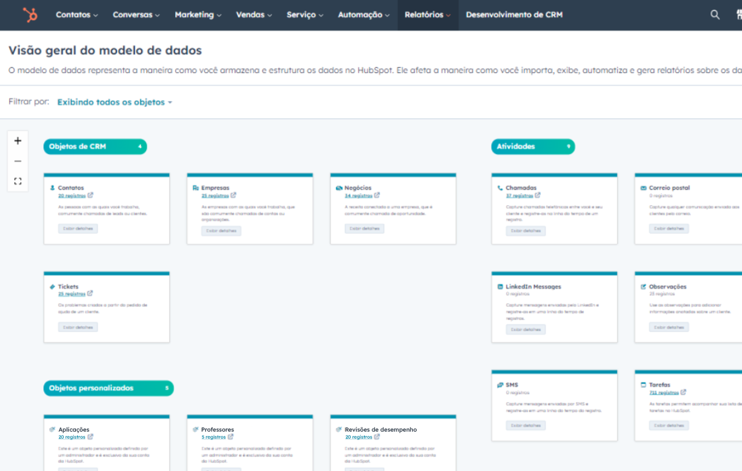Zoom out with the minus icon

tap(18, 161)
